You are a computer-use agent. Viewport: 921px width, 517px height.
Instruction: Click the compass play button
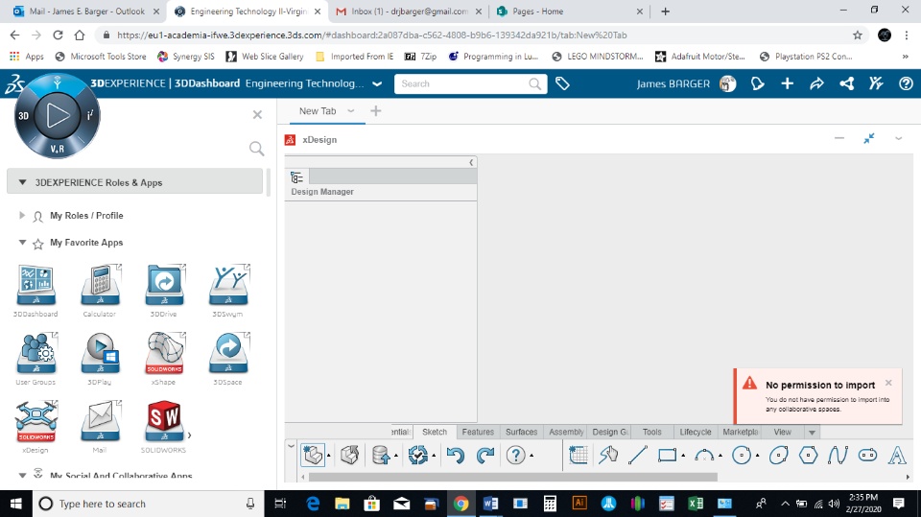pos(57,115)
